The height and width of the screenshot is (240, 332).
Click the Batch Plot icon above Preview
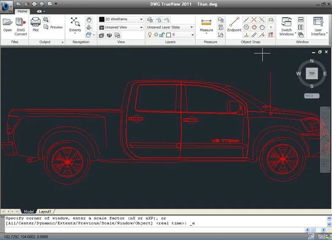click(46, 20)
